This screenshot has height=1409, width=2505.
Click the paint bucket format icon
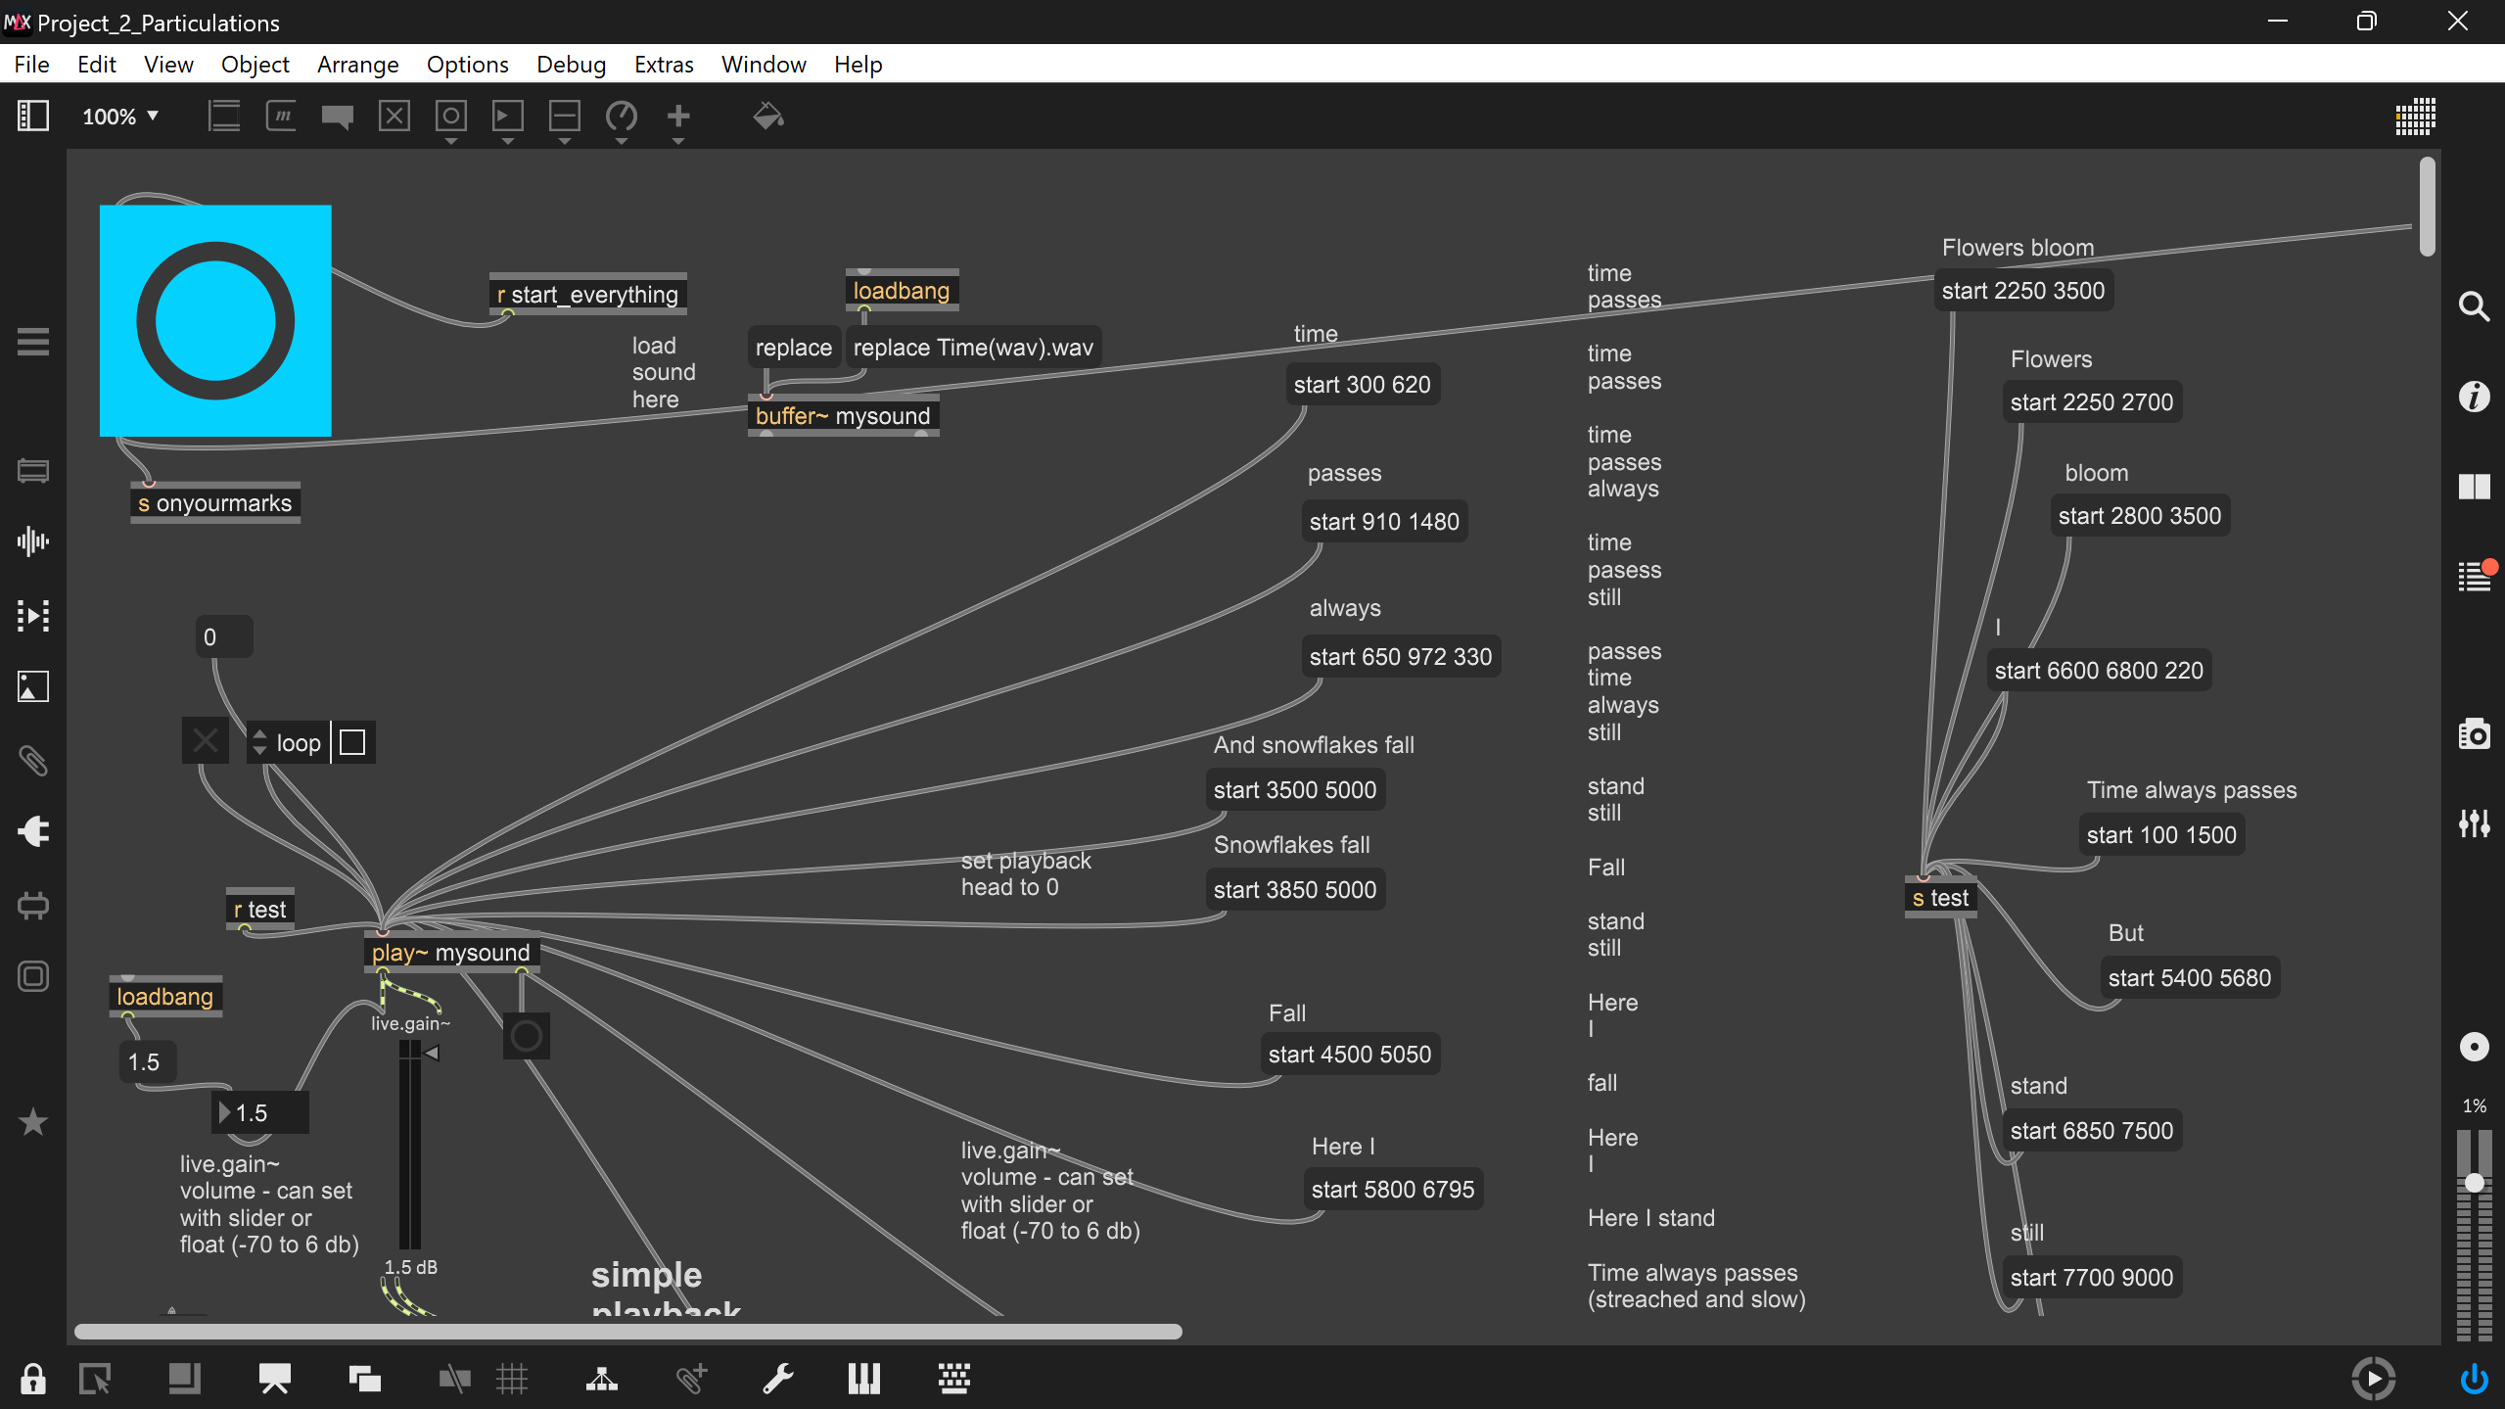767,117
